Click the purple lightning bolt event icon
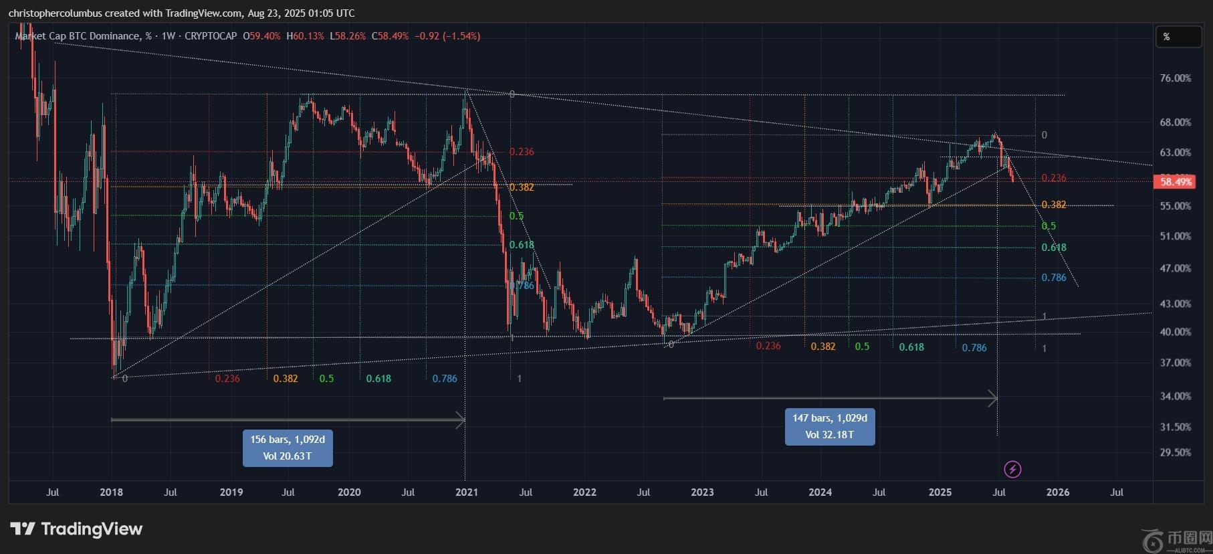The image size is (1213, 554). click(1012, 470)
